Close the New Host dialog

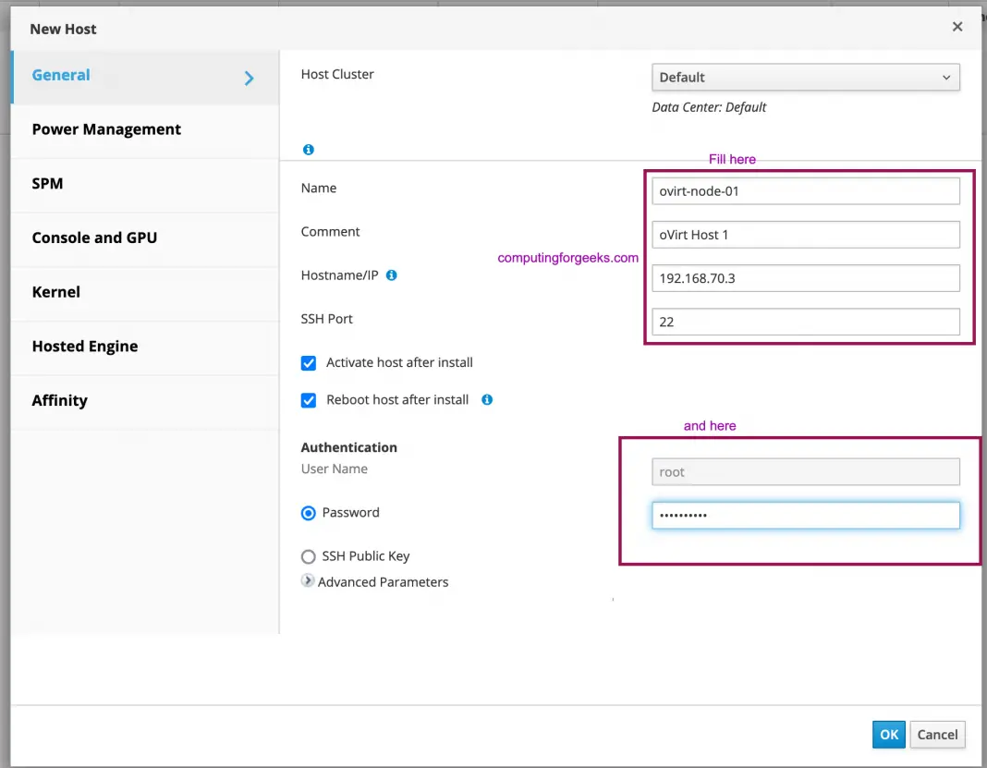tap(957, 27)
